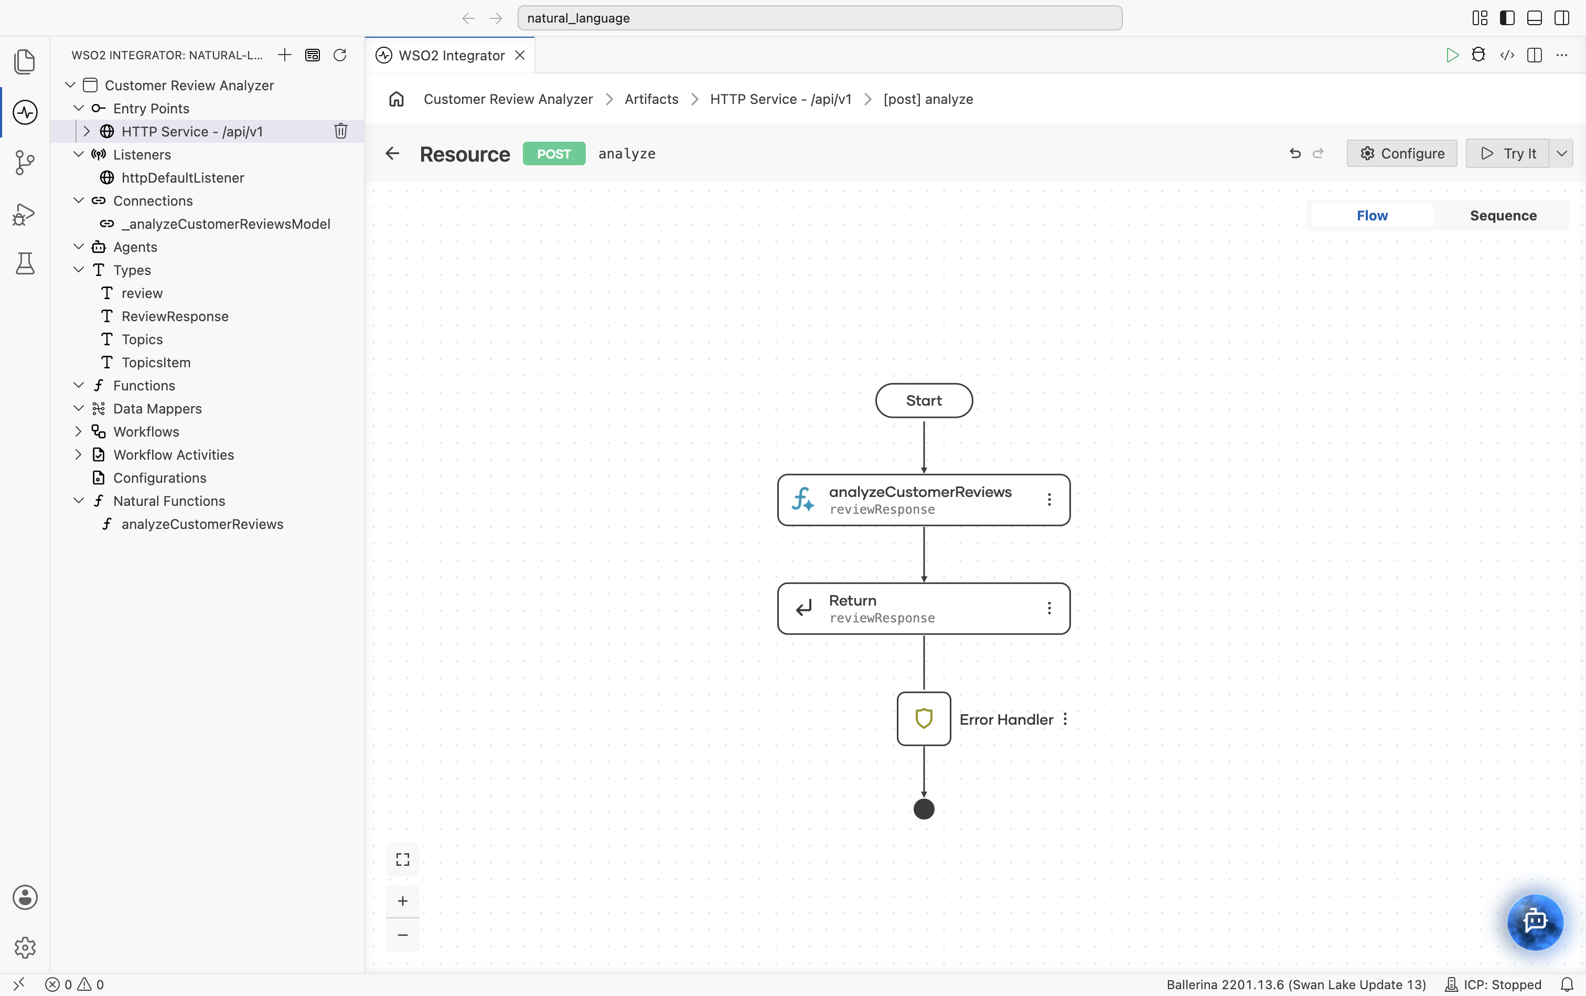
Task: Click Try It button
Action: pos(1508,153)
